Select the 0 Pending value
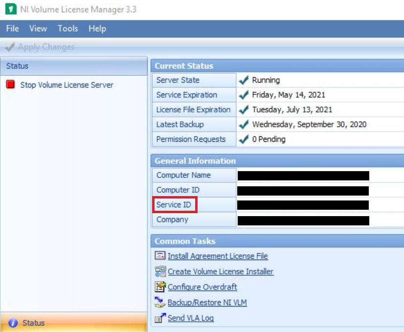 click(269, 139)
